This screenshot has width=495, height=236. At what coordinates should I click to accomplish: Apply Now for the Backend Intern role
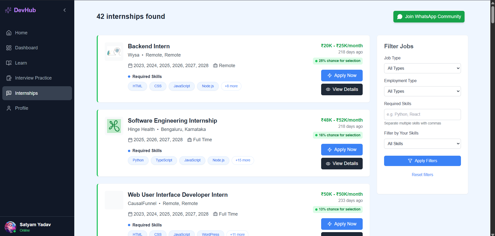pyautogui.click(x=342, y=75)
